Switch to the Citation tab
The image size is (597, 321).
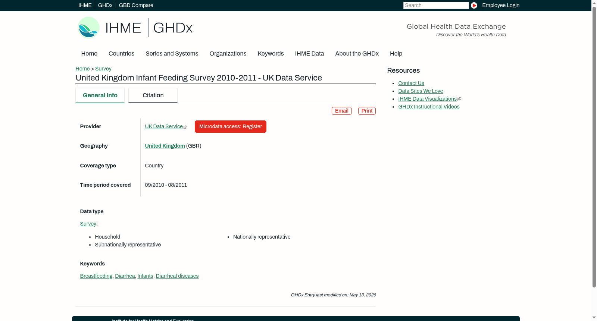(x=153, y=95)
